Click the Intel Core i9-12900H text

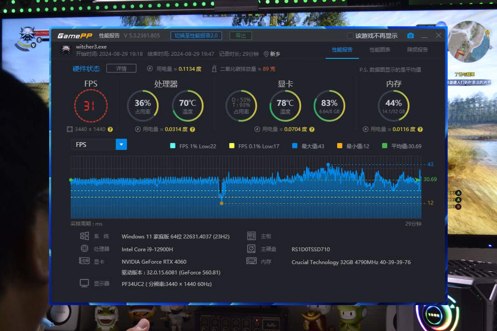tap(148, 249)
